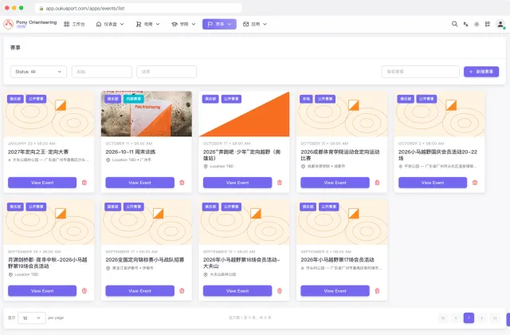Image resolution: width=510 pixels, height=335 pixels.
Task: Open the user avatar menu
Action: 500,24
